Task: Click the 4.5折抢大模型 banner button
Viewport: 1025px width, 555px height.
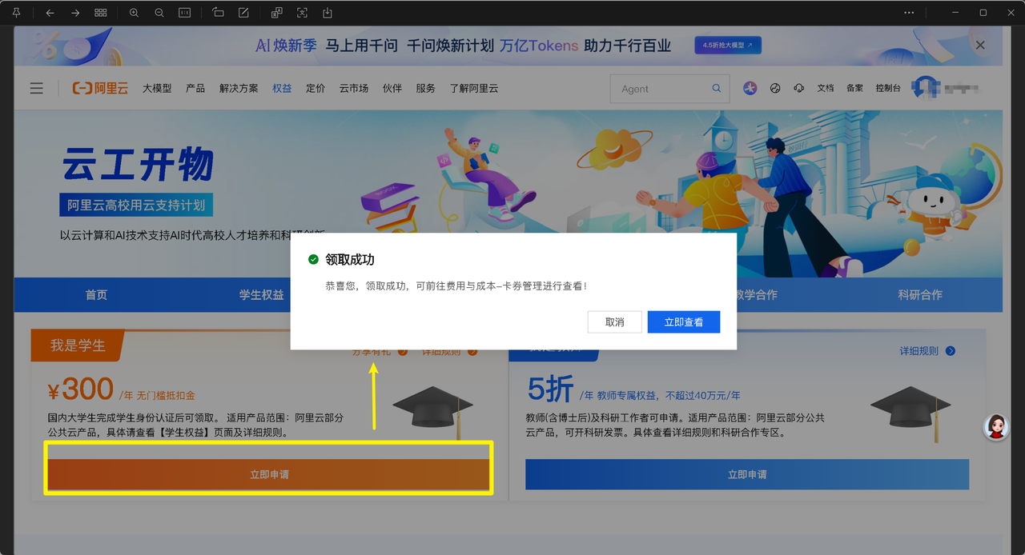Action: [728, 46]
